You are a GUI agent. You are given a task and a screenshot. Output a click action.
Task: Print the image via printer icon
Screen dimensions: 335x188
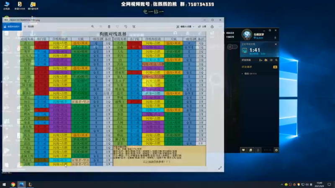click(212, 27)
